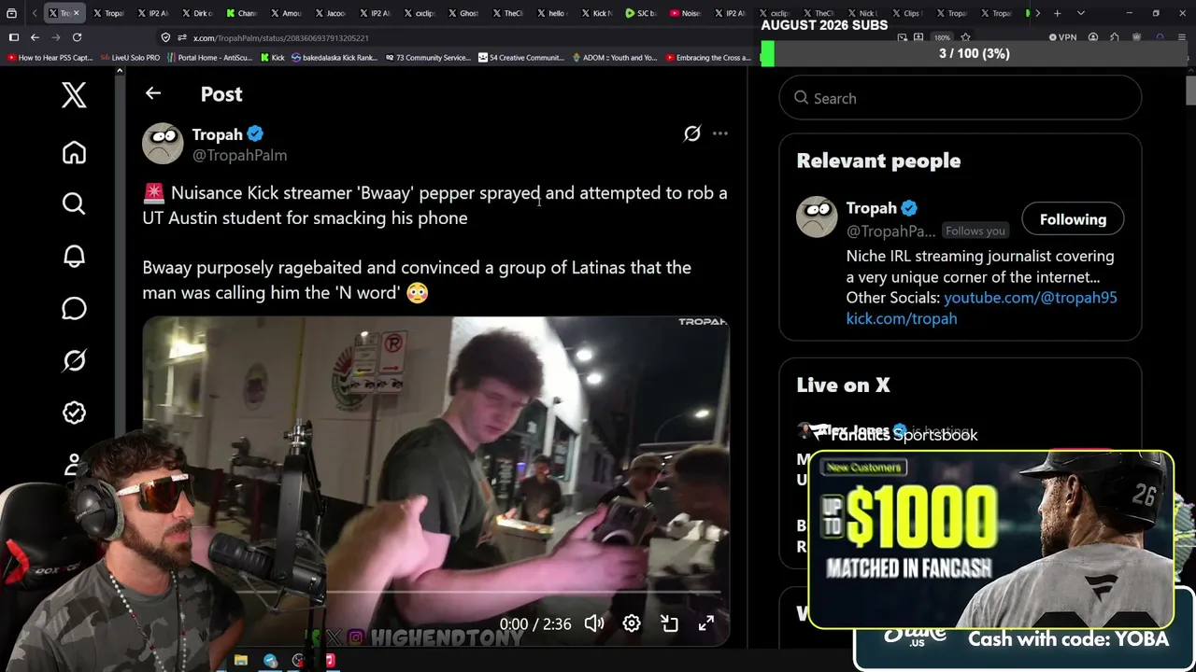Open 'bakedalaska Kick Rank...' bookmark

pos(336,58)
